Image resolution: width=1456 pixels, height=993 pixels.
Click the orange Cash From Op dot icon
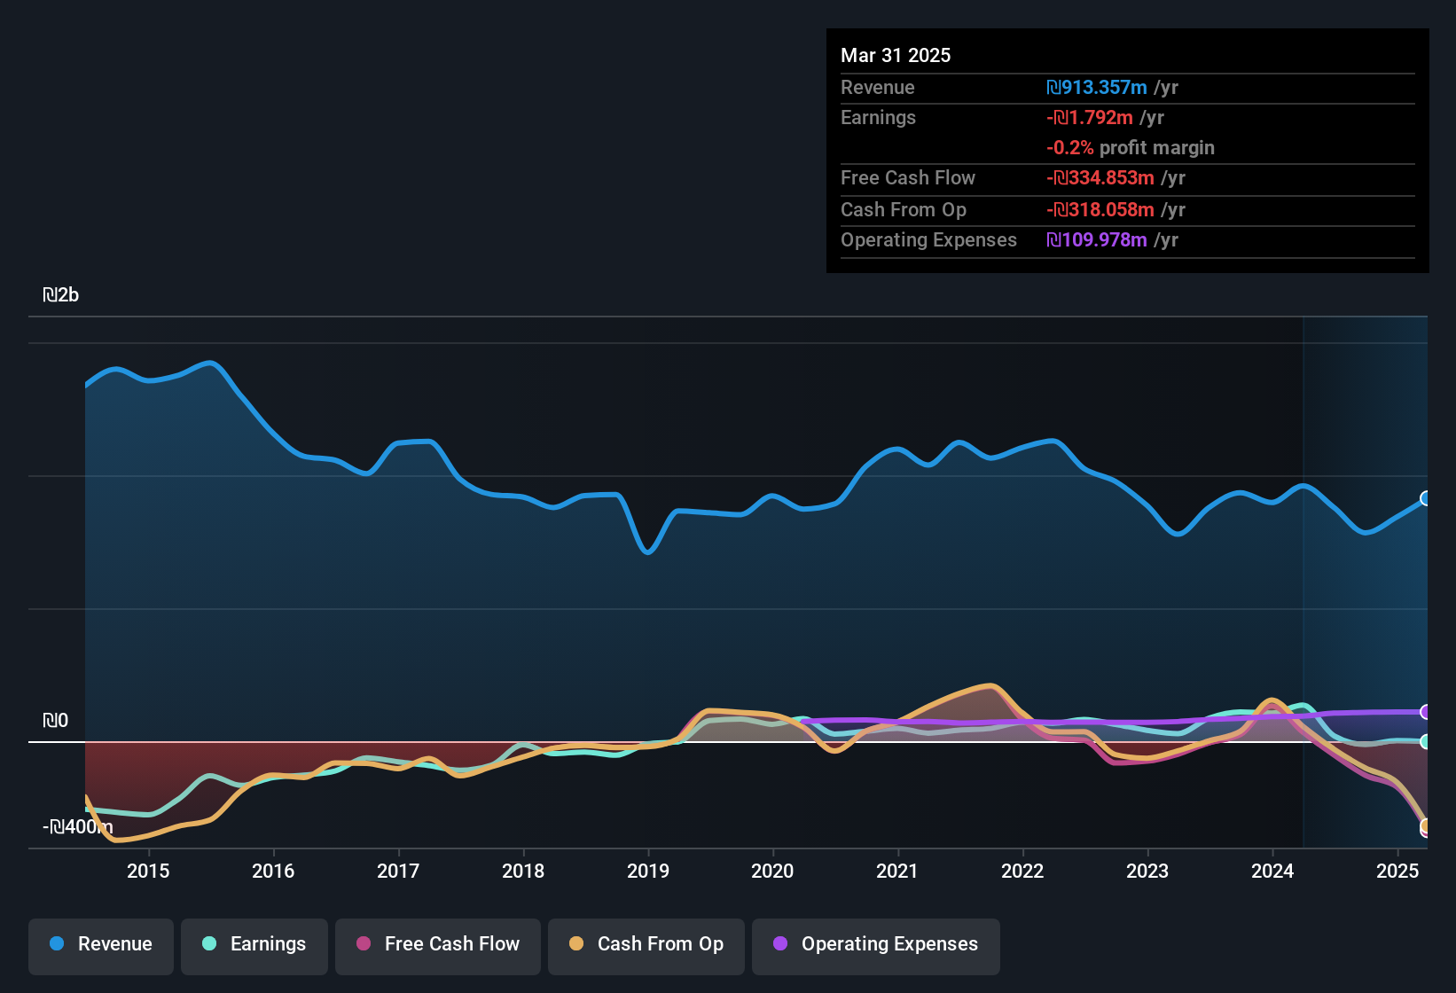575,944
